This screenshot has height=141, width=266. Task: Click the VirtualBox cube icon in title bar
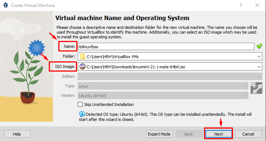coord(6,5)
